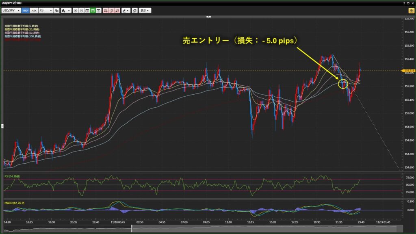Click the first chart layout icon
Viewport: 416px width, 234px height.
tap(87, 10)
